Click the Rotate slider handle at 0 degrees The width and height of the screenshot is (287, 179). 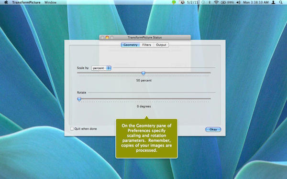tap(79, 99)
